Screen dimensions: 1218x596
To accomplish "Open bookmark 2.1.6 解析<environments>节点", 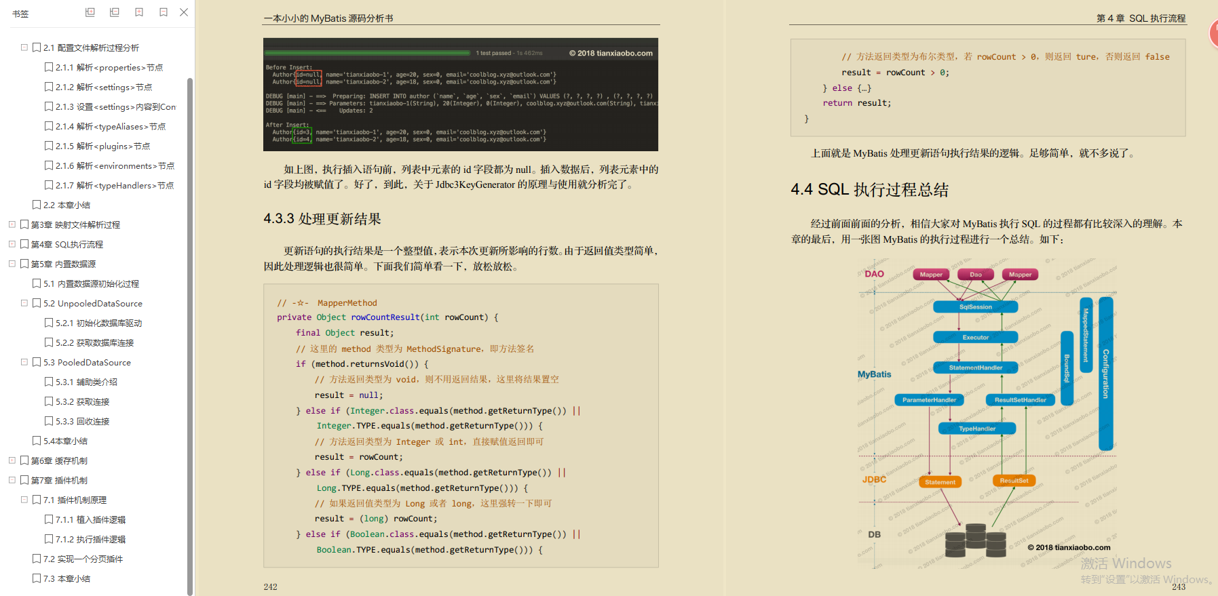I will tap(115, 165).
